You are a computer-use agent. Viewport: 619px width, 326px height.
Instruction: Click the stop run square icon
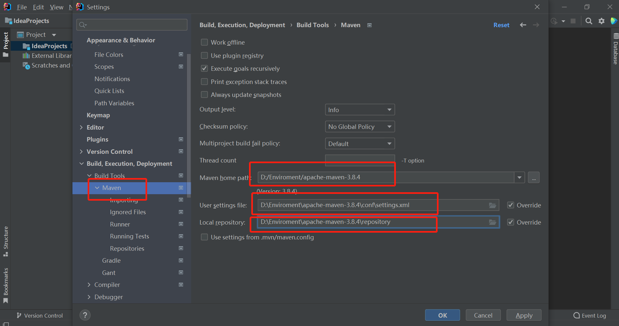pos(573,21)
